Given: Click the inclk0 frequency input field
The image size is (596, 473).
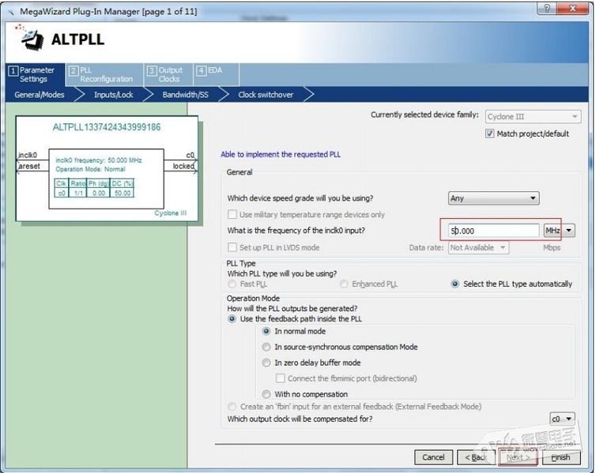Looking at the screenshot, I should (x=493, y=231).
